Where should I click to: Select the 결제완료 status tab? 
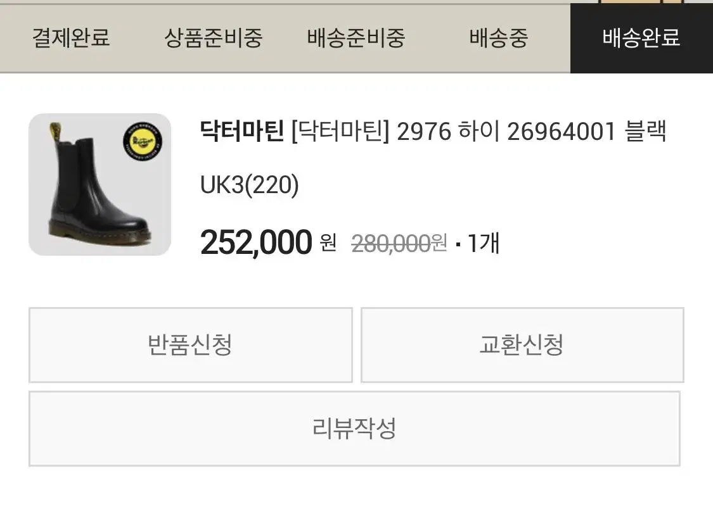[x=71, y=38]
